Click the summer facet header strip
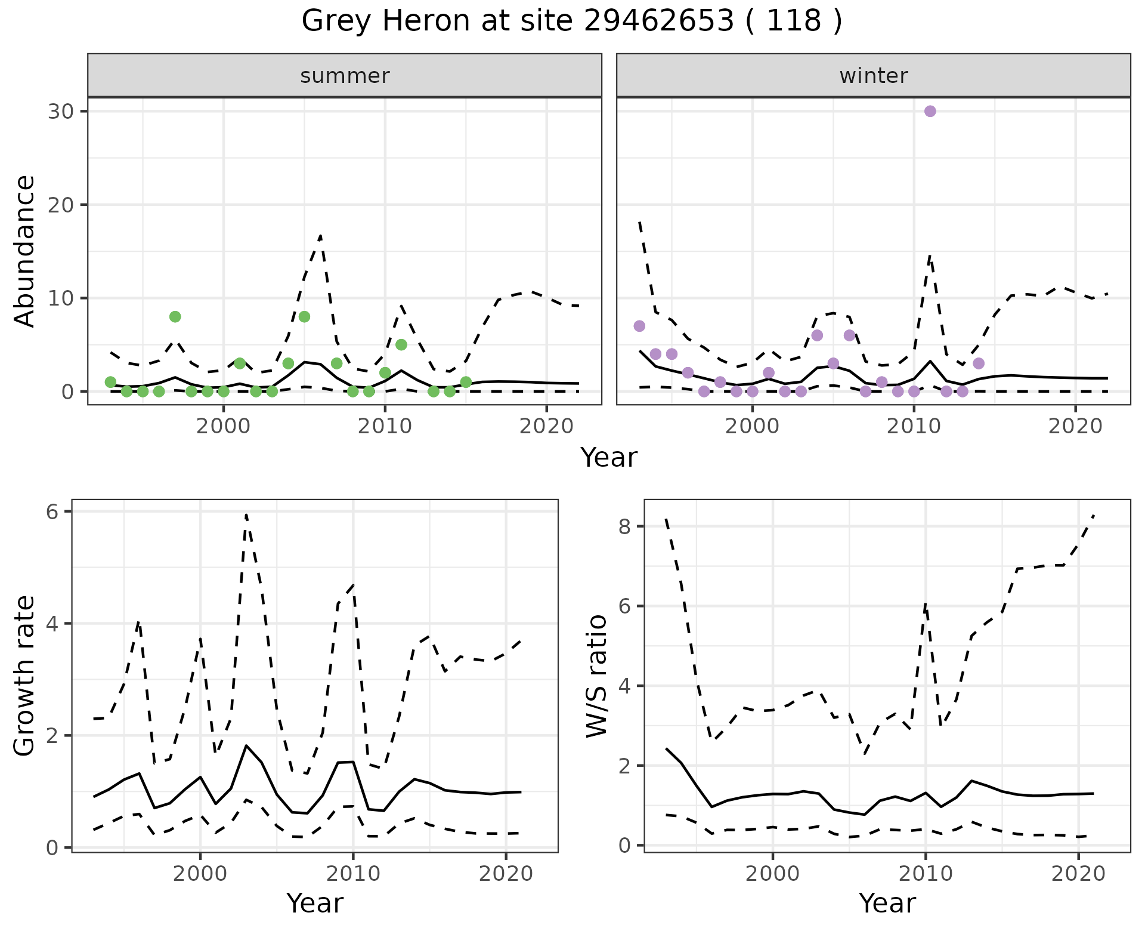 tap(345, 76)
